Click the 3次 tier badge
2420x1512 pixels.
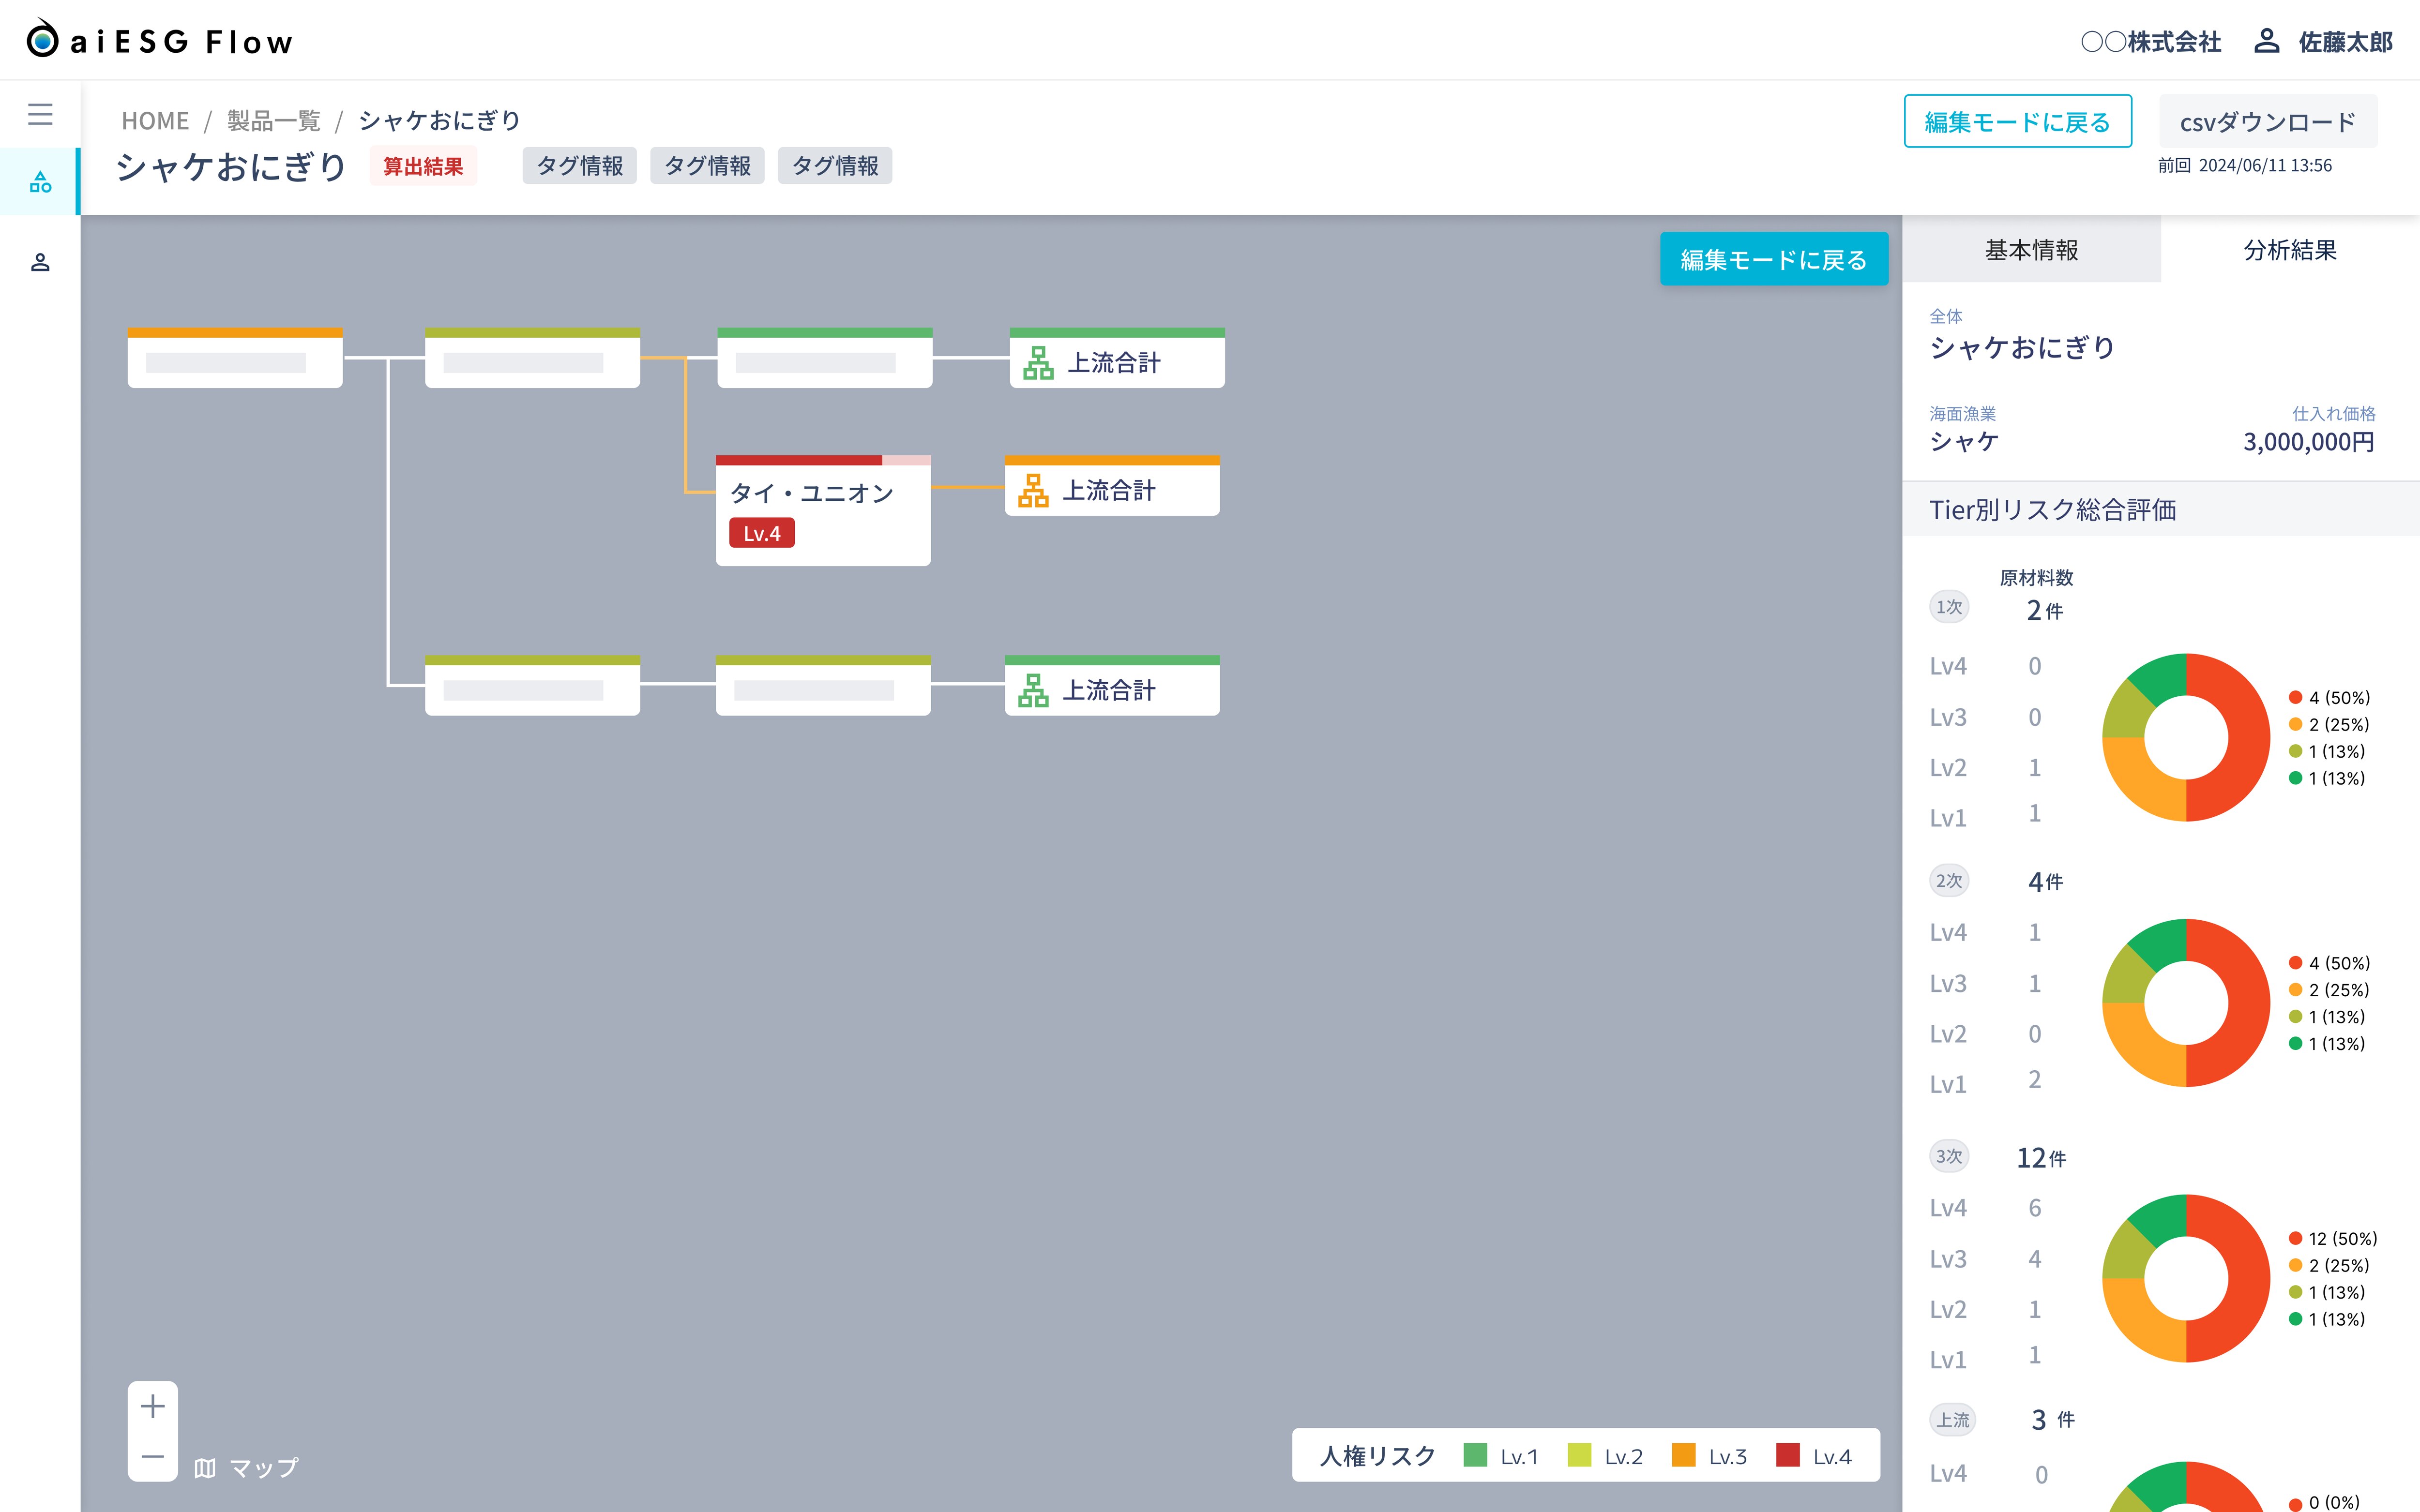[x=1949, y=1157]
